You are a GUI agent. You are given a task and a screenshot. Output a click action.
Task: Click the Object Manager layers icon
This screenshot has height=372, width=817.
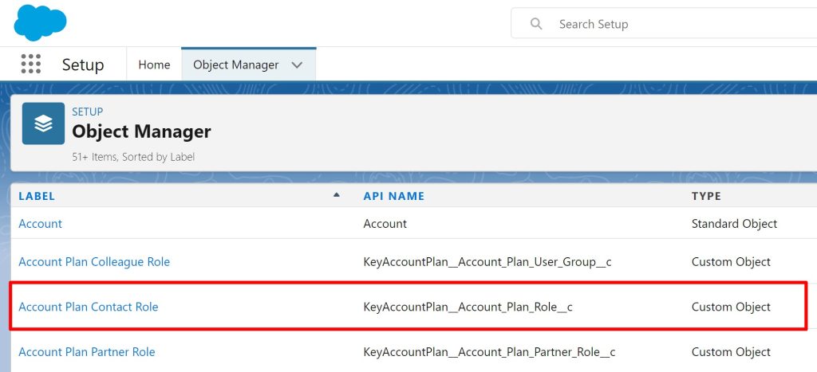click(43, 123)
